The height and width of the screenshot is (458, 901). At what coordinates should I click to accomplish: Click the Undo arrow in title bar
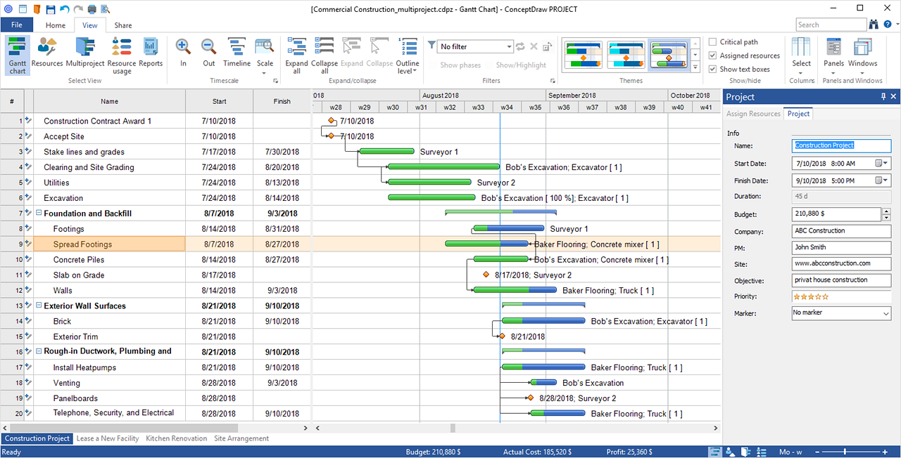(65, 9)
